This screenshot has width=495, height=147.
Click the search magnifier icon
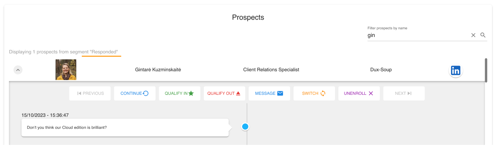483,35
